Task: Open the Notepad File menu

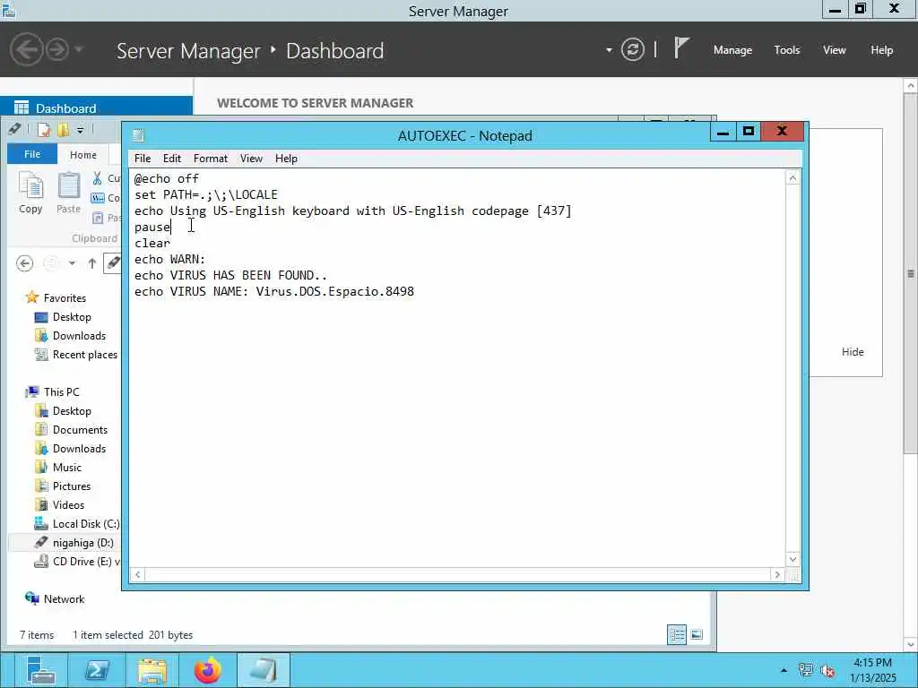Action: tap(143, 159)
